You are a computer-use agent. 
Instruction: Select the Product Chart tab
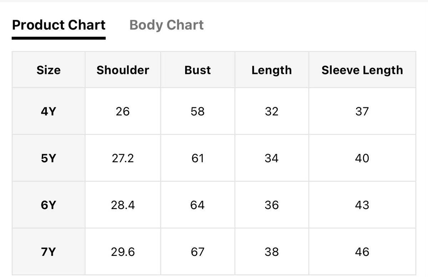59,25
